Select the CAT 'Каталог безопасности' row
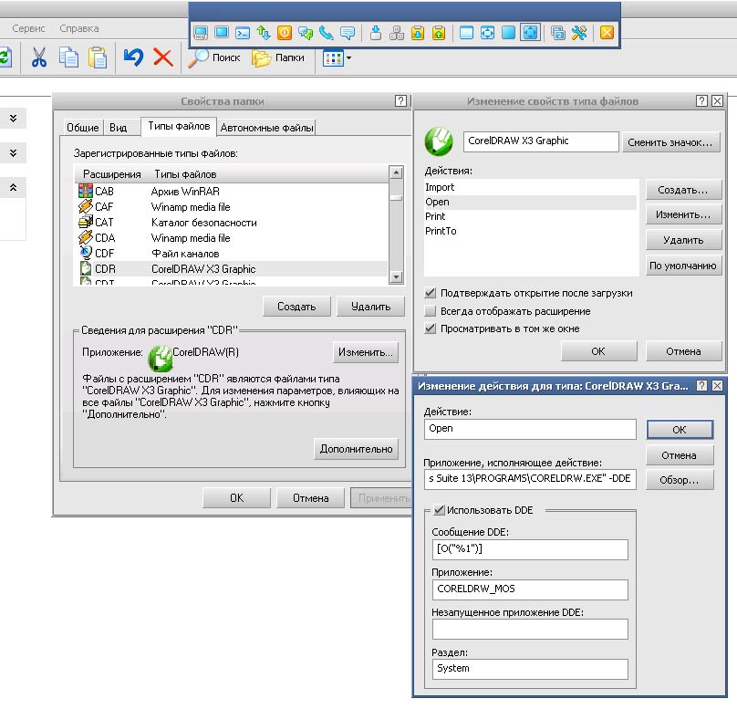The width and height of the screenshot is (737, 709). pos(233,223)
